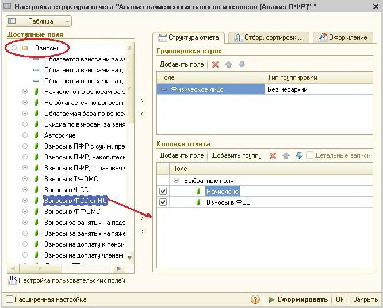The width and height of the screenshot is (383, 308).
Task: Open the Таблица dropdown
Action: 39,21
